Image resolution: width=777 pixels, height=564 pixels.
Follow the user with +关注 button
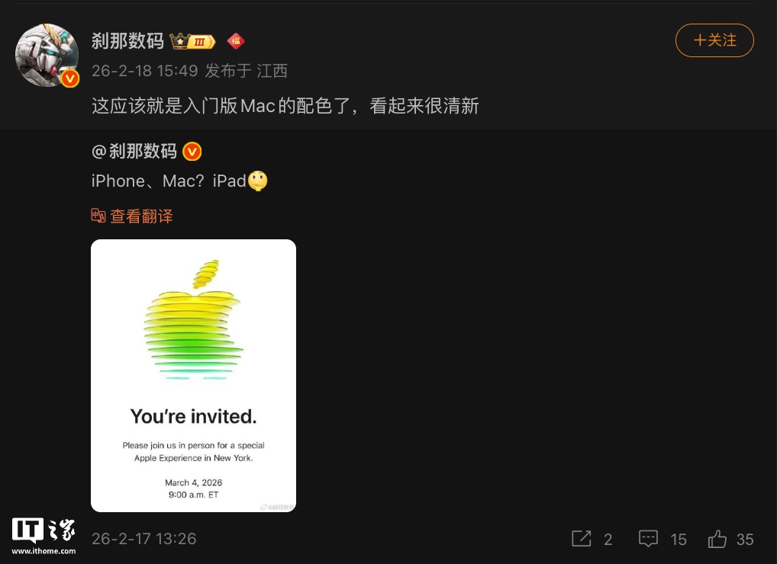(714, 40)
